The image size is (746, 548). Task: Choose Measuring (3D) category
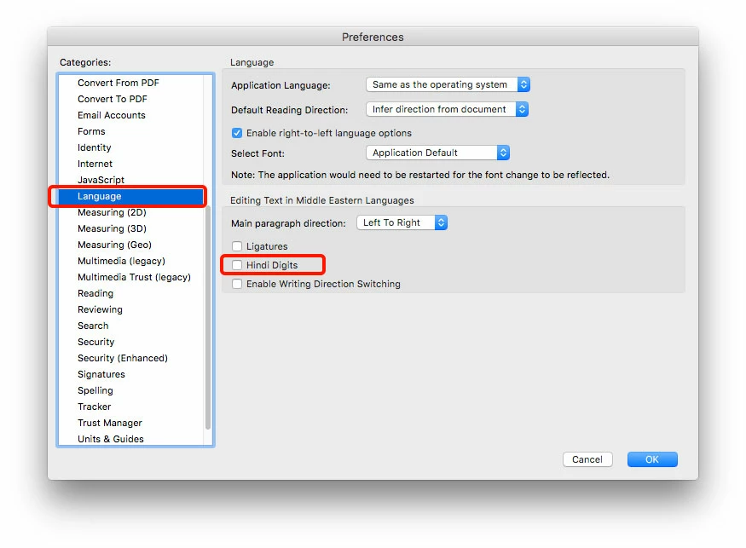(130, 228)
